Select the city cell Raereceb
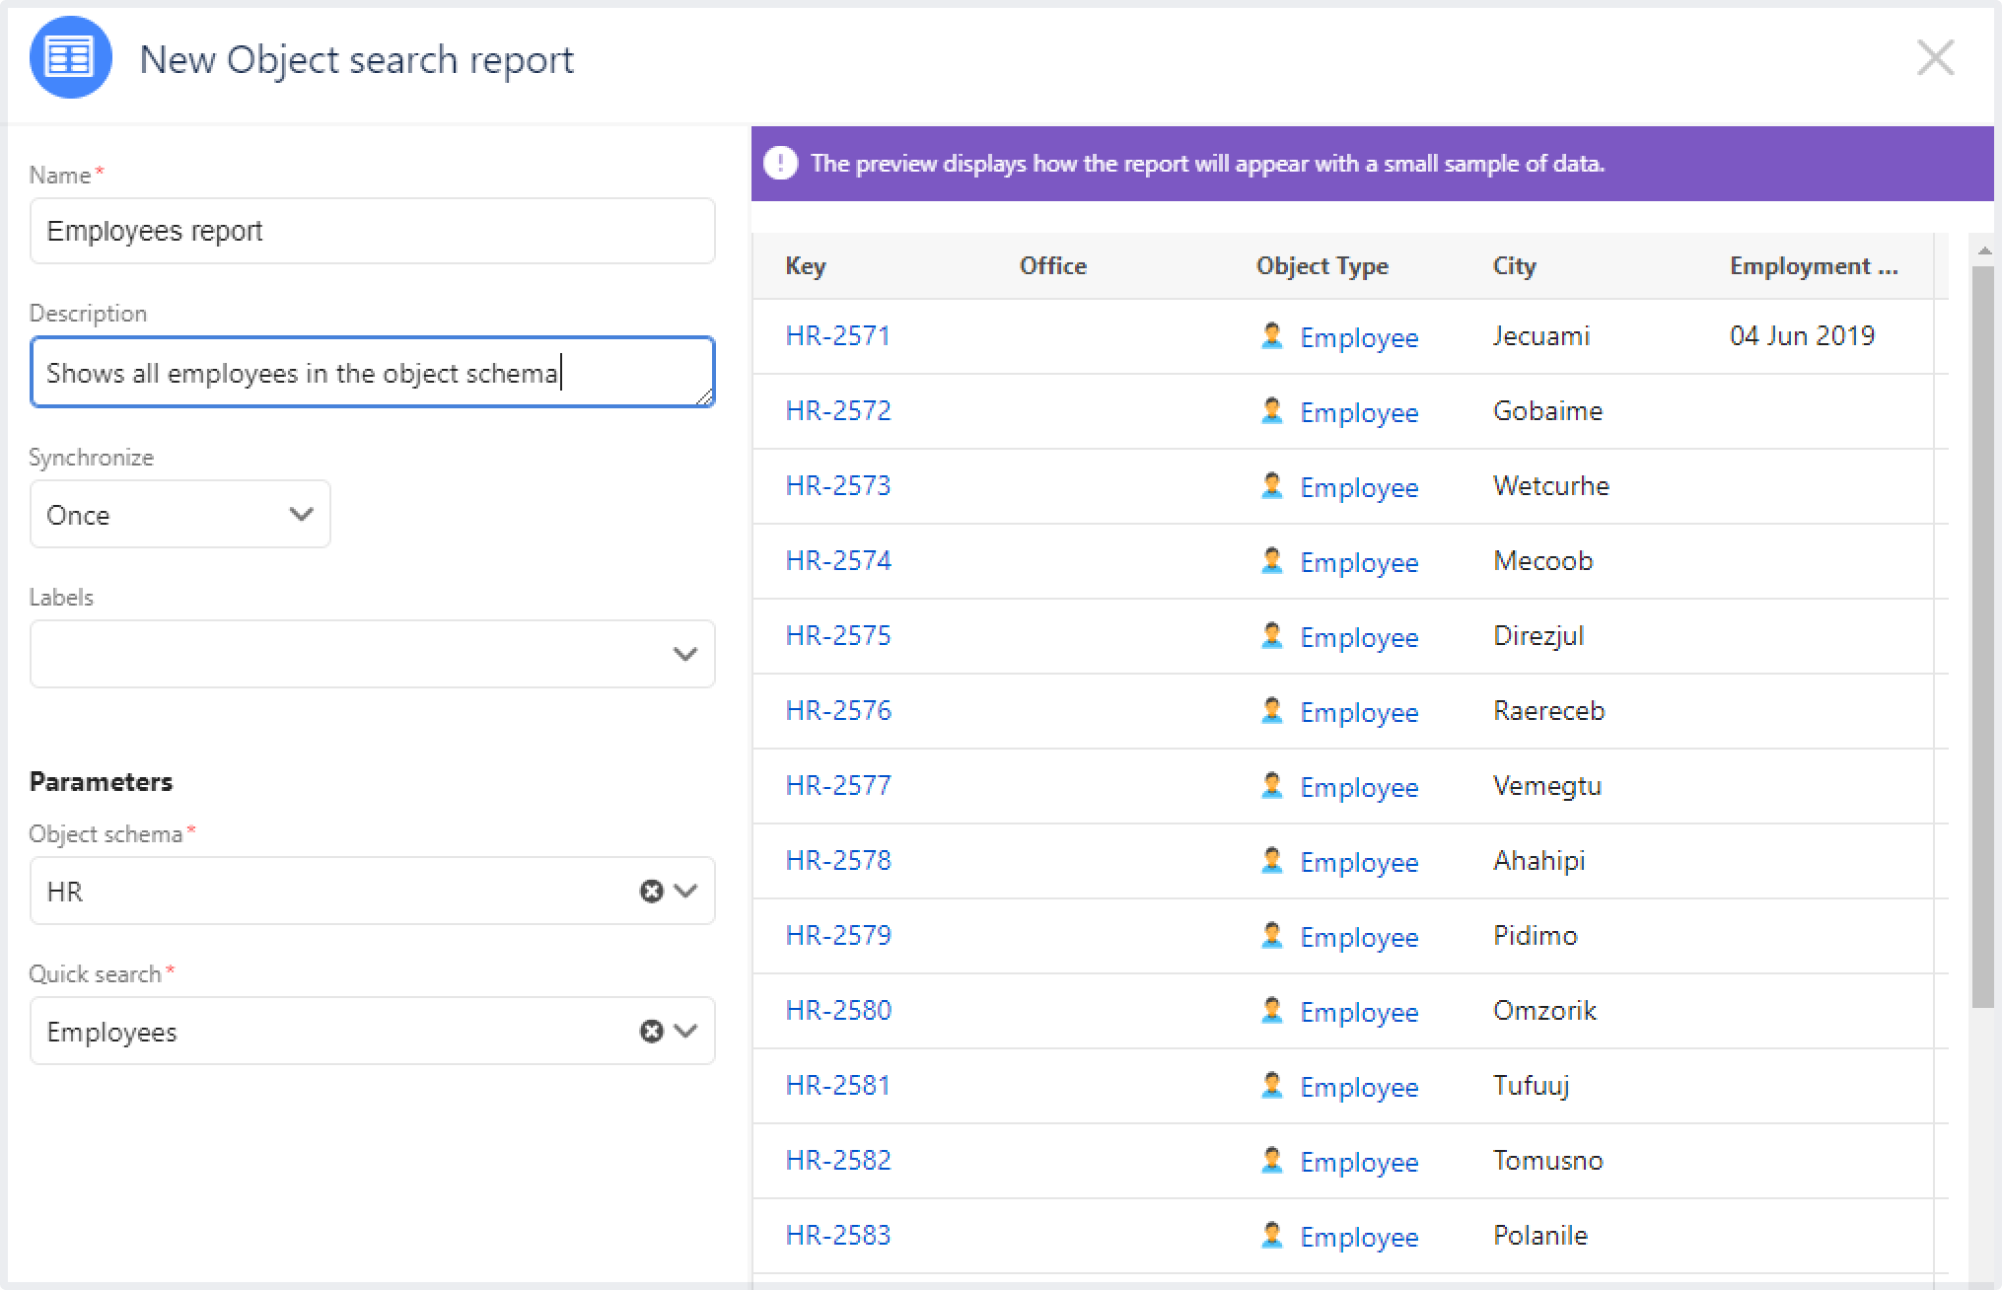This screenshot has width=2002, height=1290. click(1549, 711)
